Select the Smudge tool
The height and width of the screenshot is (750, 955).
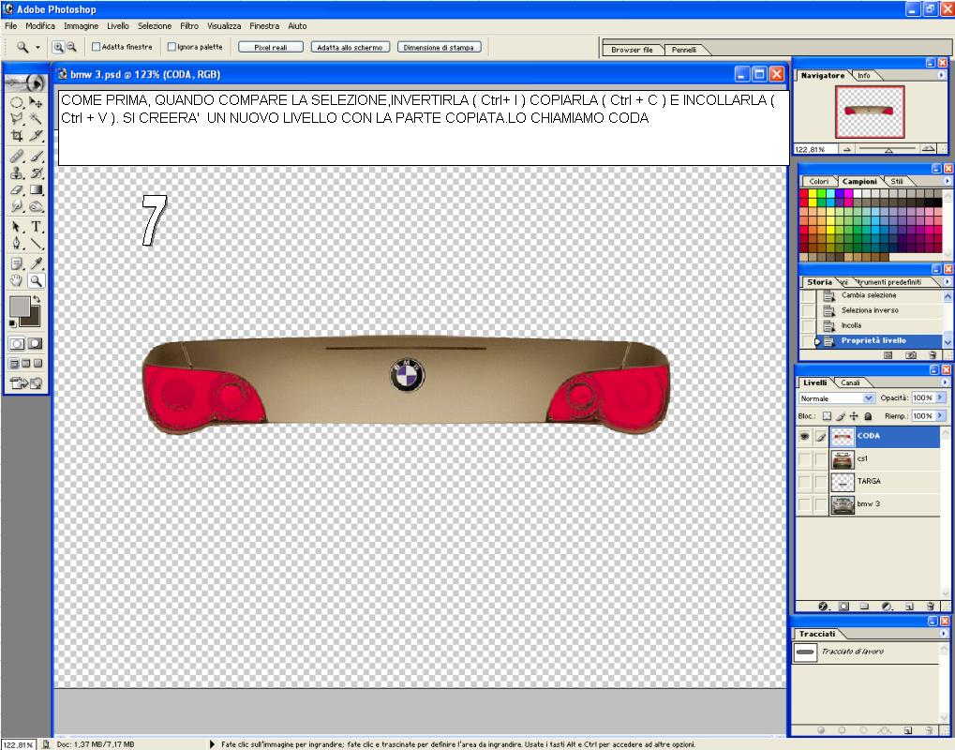point(17,206)
